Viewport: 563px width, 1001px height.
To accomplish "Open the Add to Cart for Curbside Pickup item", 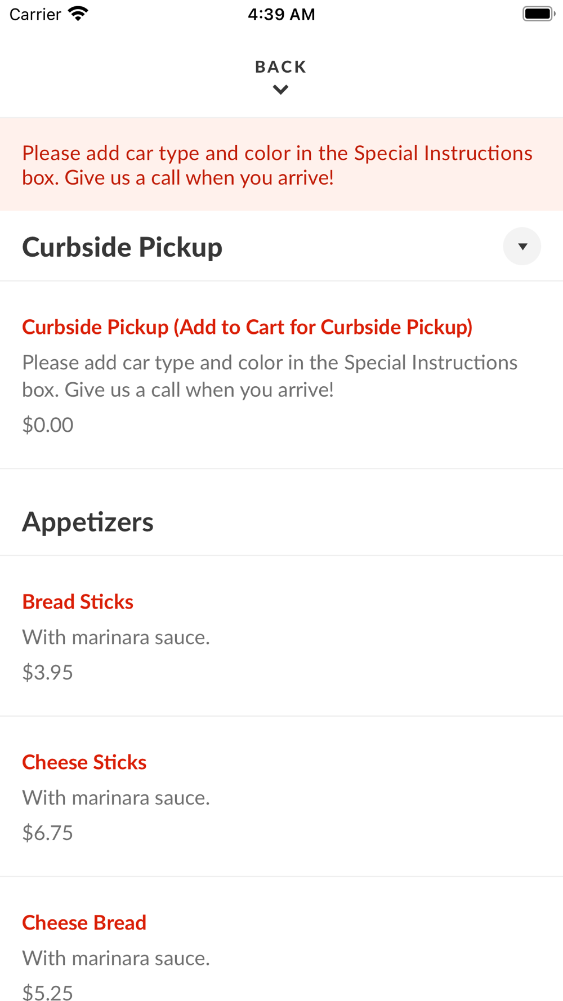I will 247,327.
